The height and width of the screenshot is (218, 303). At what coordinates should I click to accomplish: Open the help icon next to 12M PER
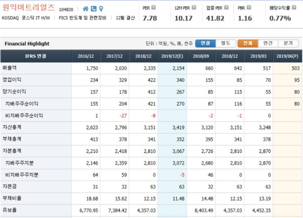pos(194,7)
